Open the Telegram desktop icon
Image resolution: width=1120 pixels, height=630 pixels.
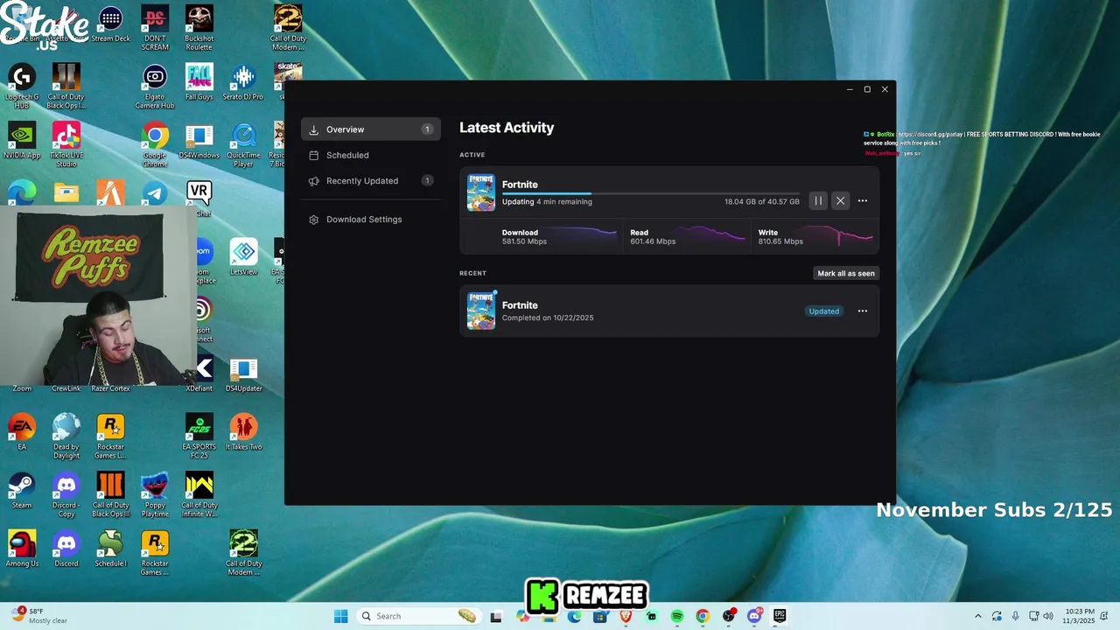[155, 193]
